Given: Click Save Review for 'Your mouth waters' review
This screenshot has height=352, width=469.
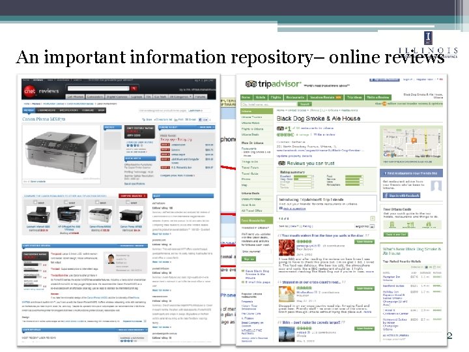Looking at the screenshot, I should pos(365,242).
